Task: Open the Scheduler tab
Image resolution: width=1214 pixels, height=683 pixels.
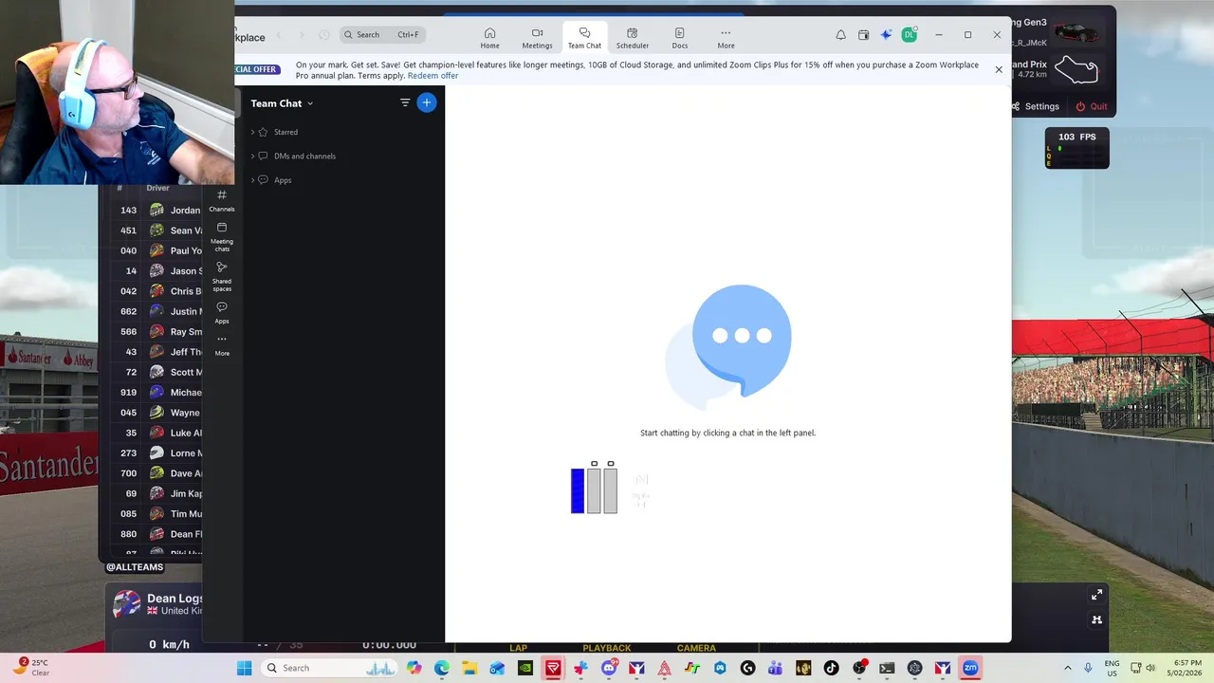Action: [x=633, y=38]
